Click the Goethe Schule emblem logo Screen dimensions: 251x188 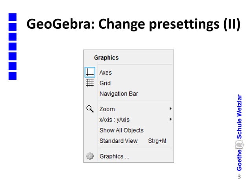coord(239,145)
